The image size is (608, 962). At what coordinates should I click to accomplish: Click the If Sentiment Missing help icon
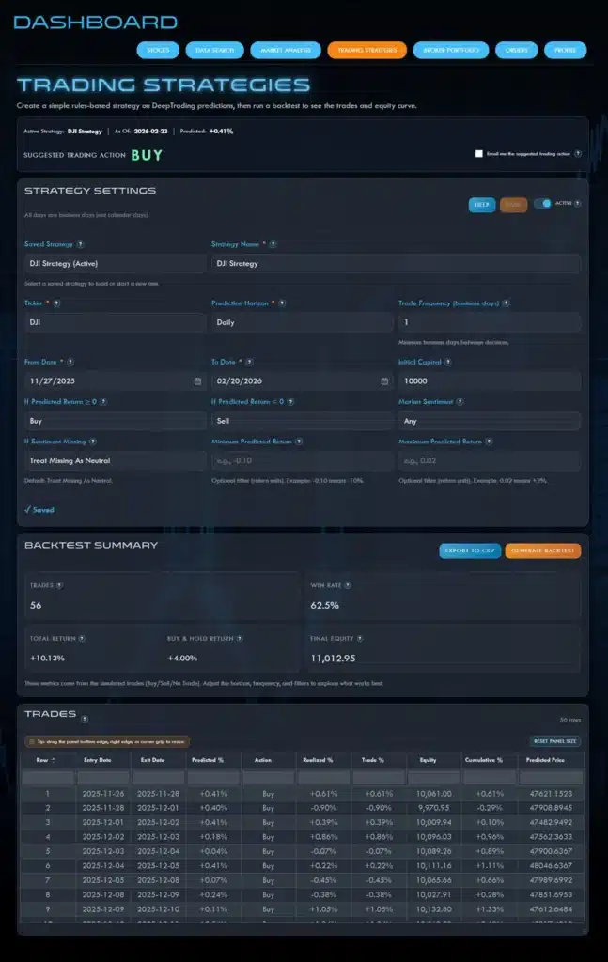[x=93, y=442]
